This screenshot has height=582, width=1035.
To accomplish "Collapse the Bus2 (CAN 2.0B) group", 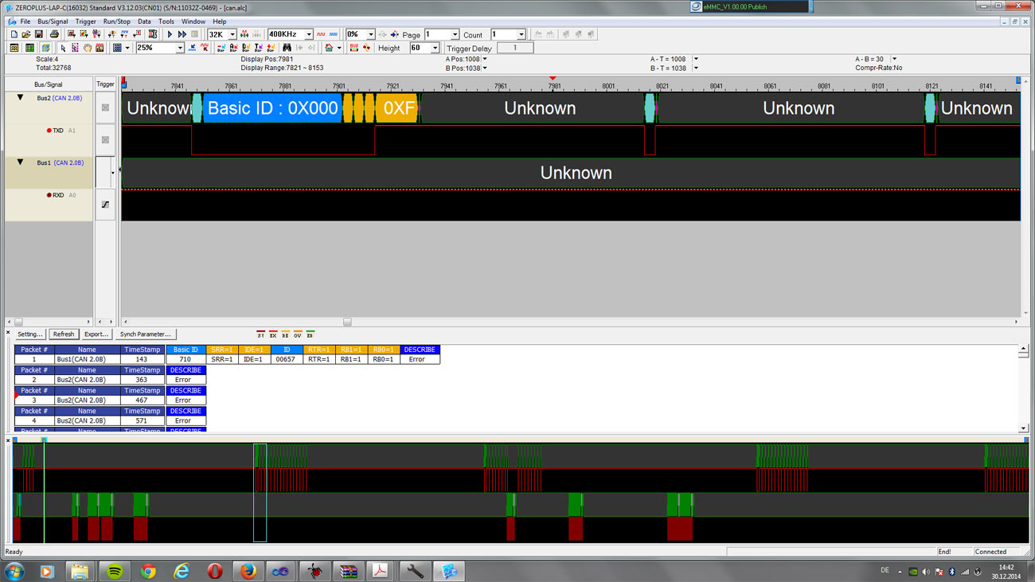I will 20,98.
